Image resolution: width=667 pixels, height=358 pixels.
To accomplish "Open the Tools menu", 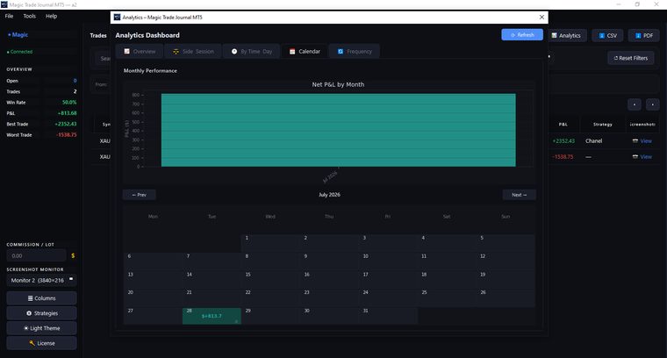I will coord(29,16).
